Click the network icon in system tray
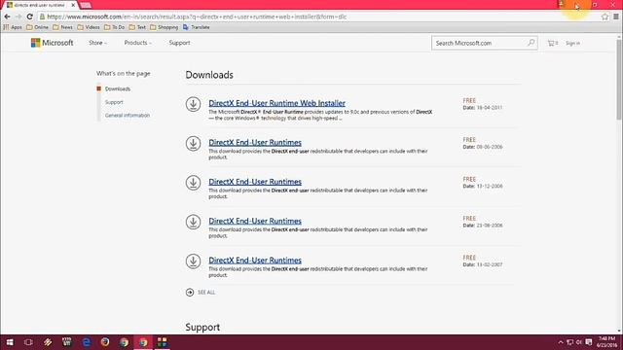This screenshot has height=350, width=623. (x=569, y=342)
